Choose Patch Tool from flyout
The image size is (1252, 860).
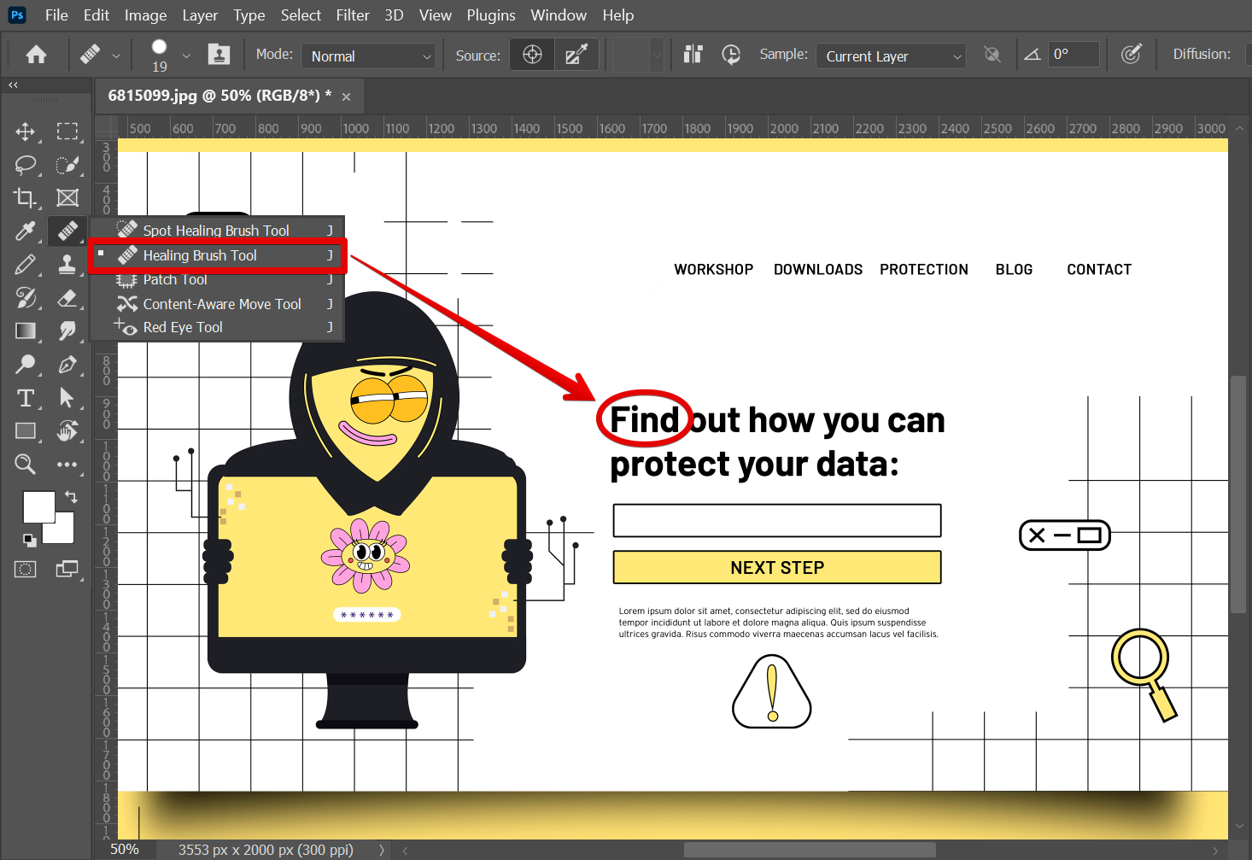tap(175, 280)
